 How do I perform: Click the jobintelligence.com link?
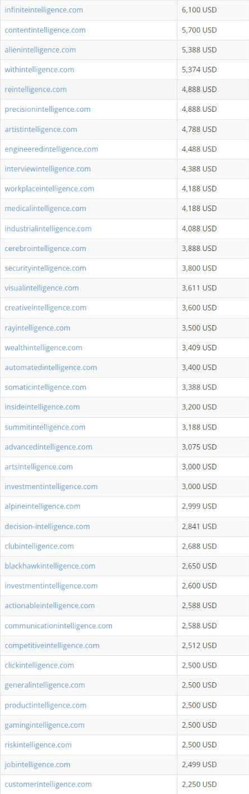(37, 764)
